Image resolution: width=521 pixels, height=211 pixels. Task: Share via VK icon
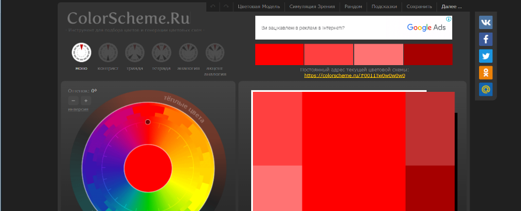click(x=486, y=23)
